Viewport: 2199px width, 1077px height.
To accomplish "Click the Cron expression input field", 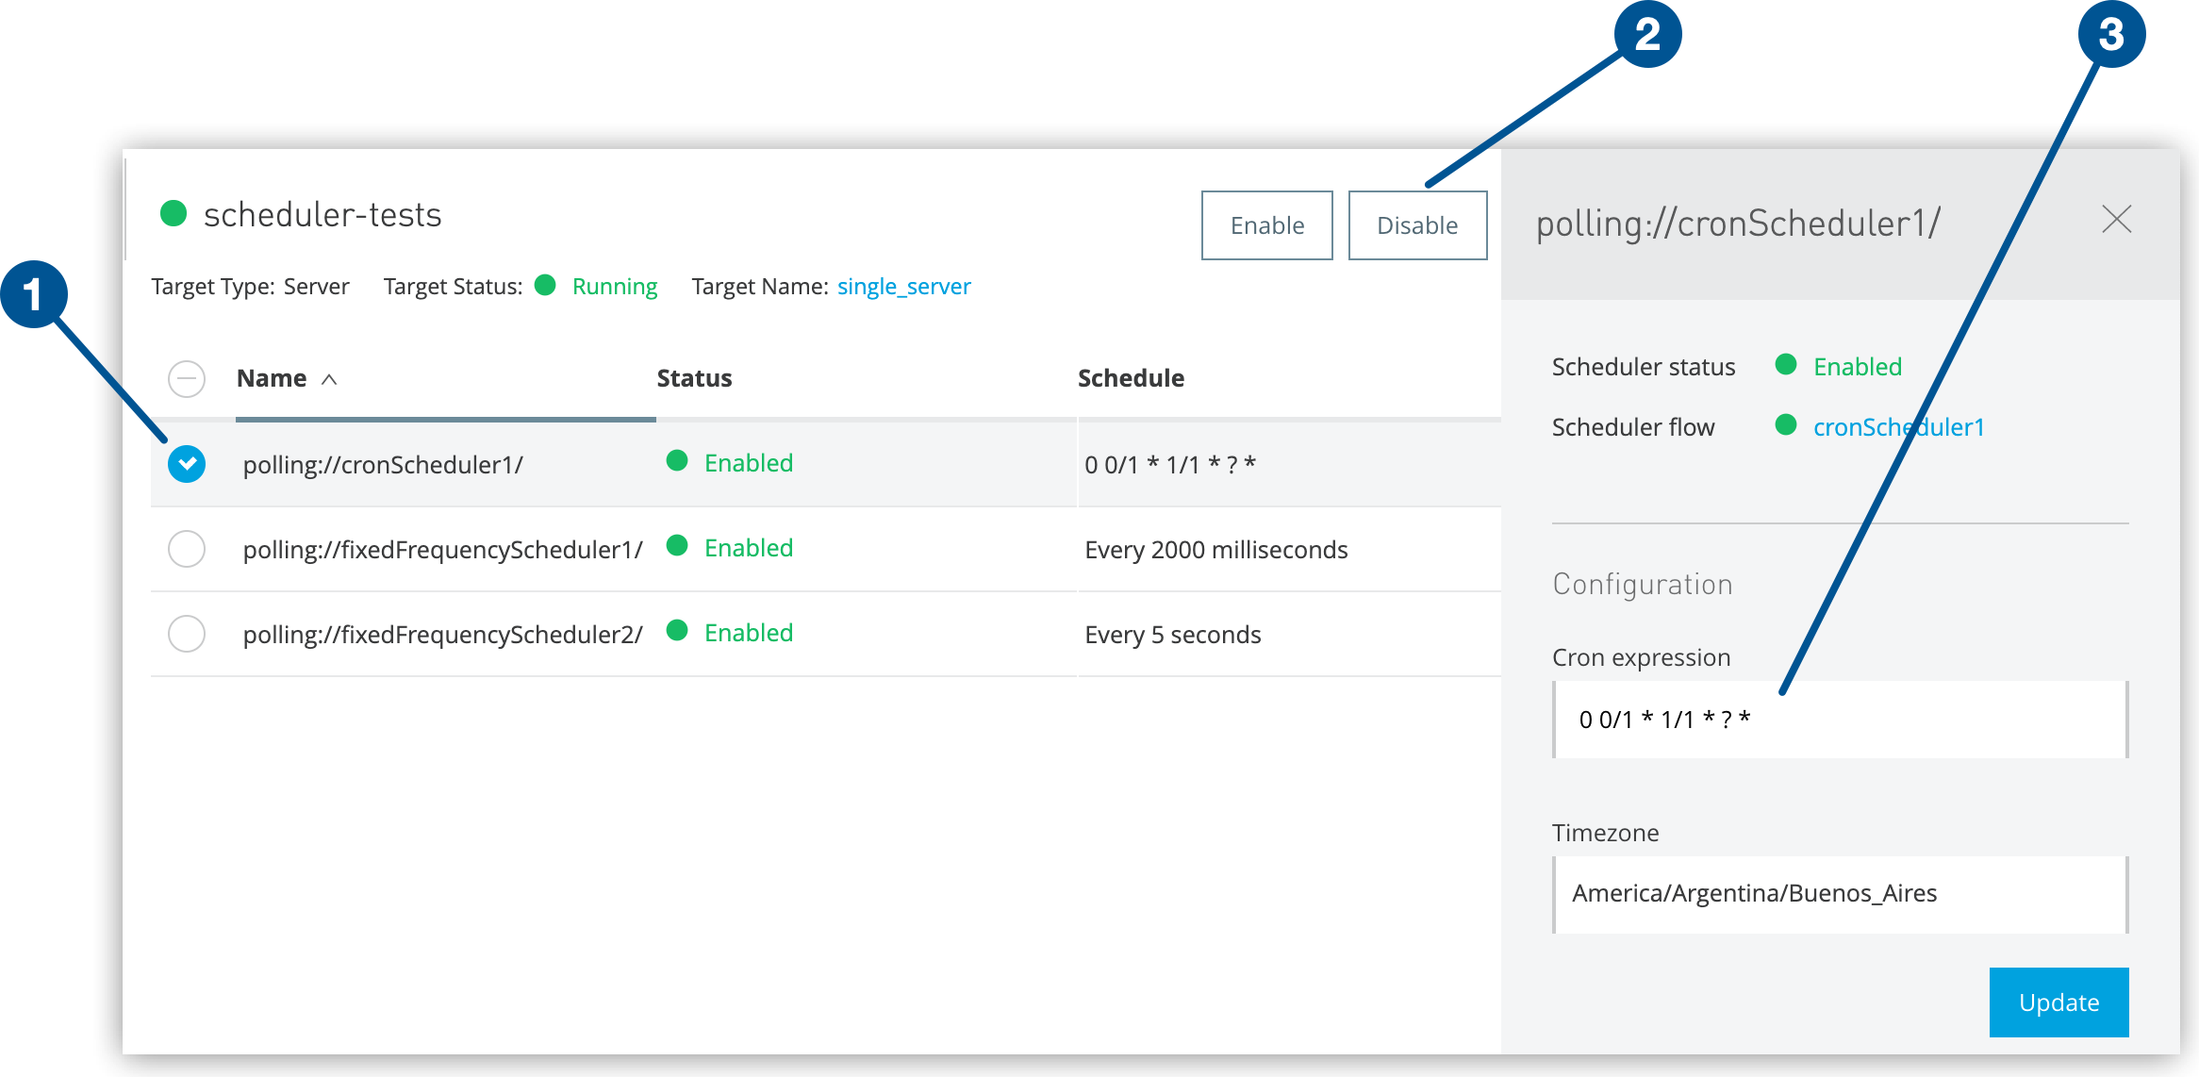I will [x=1840, y=720].
